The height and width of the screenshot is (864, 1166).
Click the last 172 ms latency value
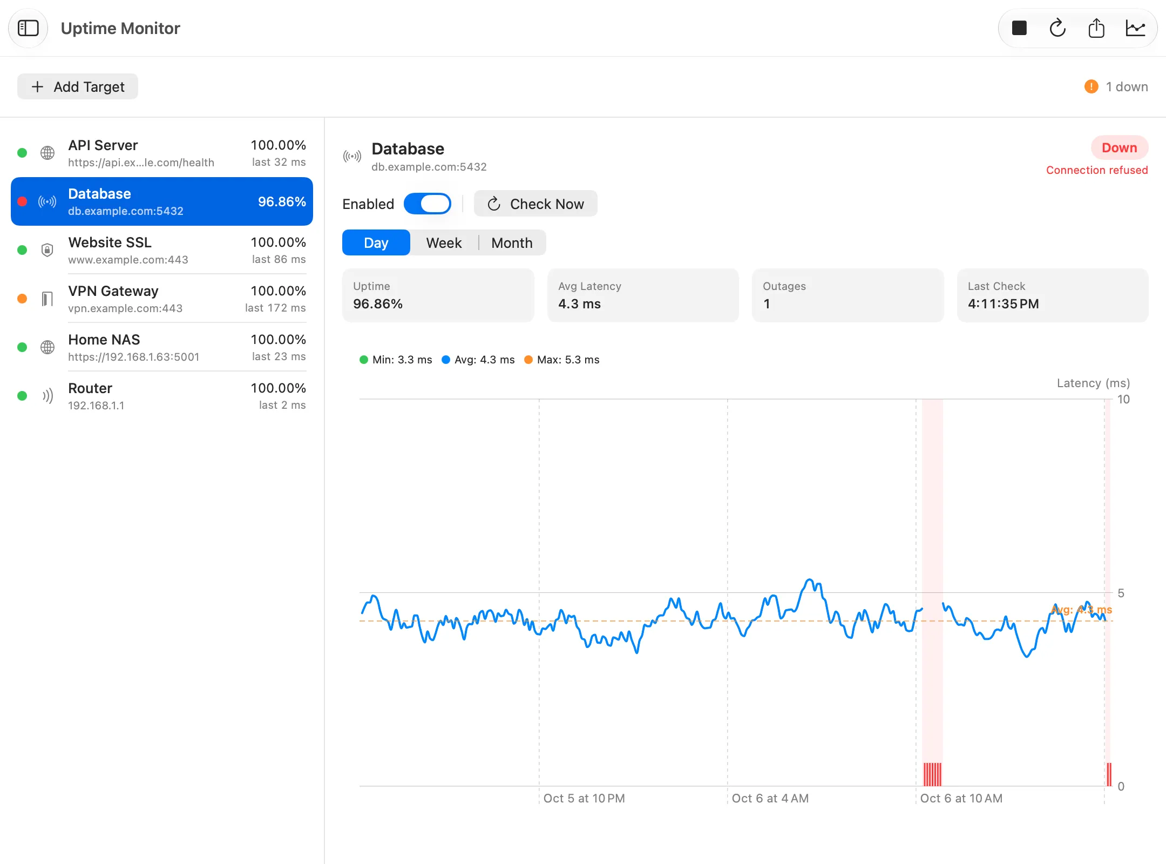pyautogui.click(x=275, y=308)
